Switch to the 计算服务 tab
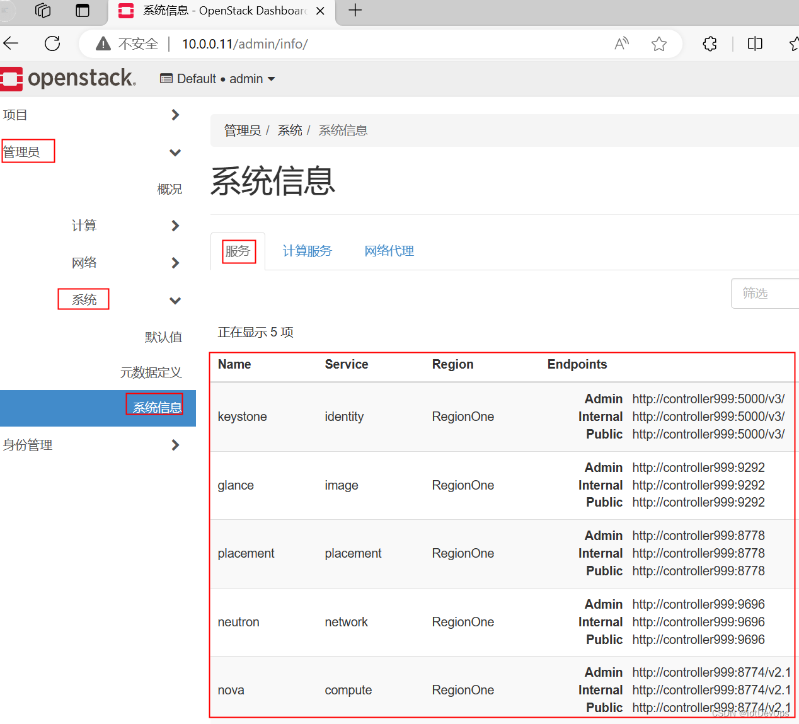This screenshot has height=724, width=799. pos(307,251)
